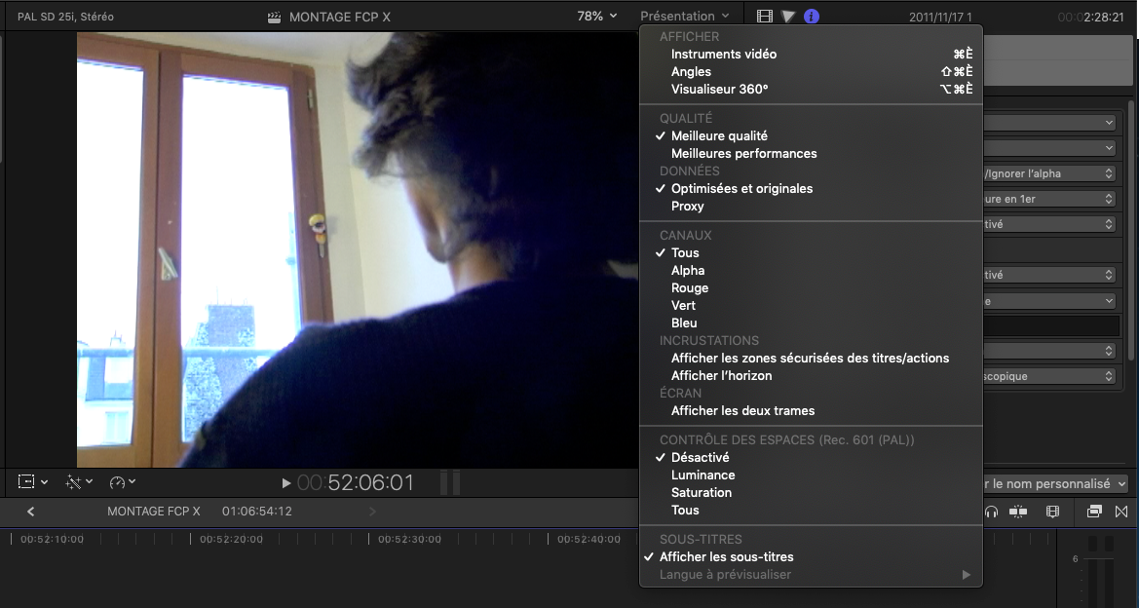Open the video inspector filmstrip icon
The image size is (1139, 608).
(764, 16)
